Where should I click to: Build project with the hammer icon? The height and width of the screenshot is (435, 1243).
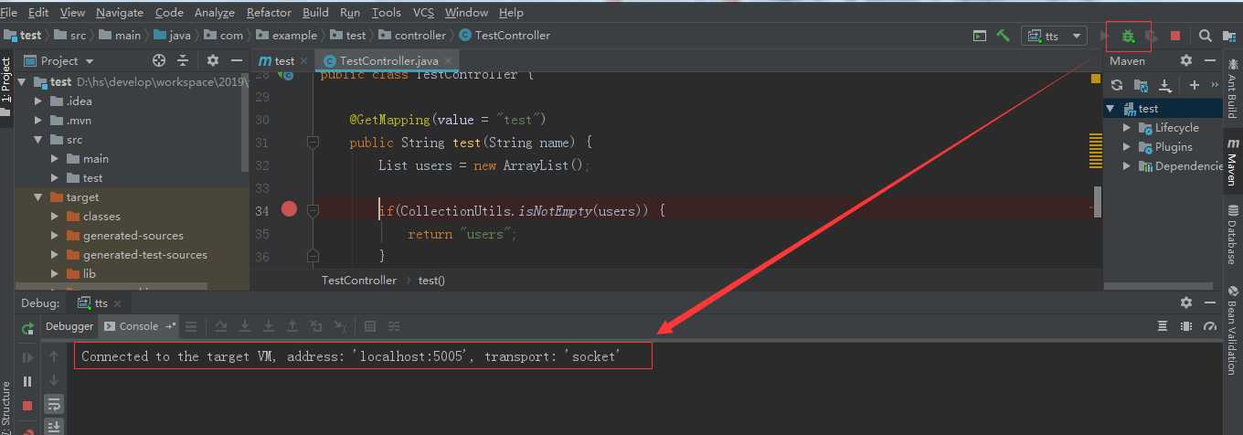[x=1004, y=36]
